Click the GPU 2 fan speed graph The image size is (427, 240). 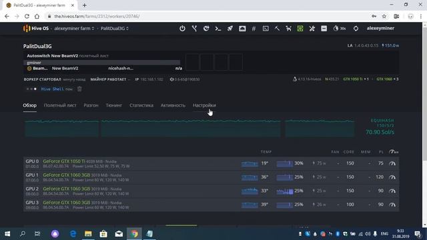[x=285, y=191]
